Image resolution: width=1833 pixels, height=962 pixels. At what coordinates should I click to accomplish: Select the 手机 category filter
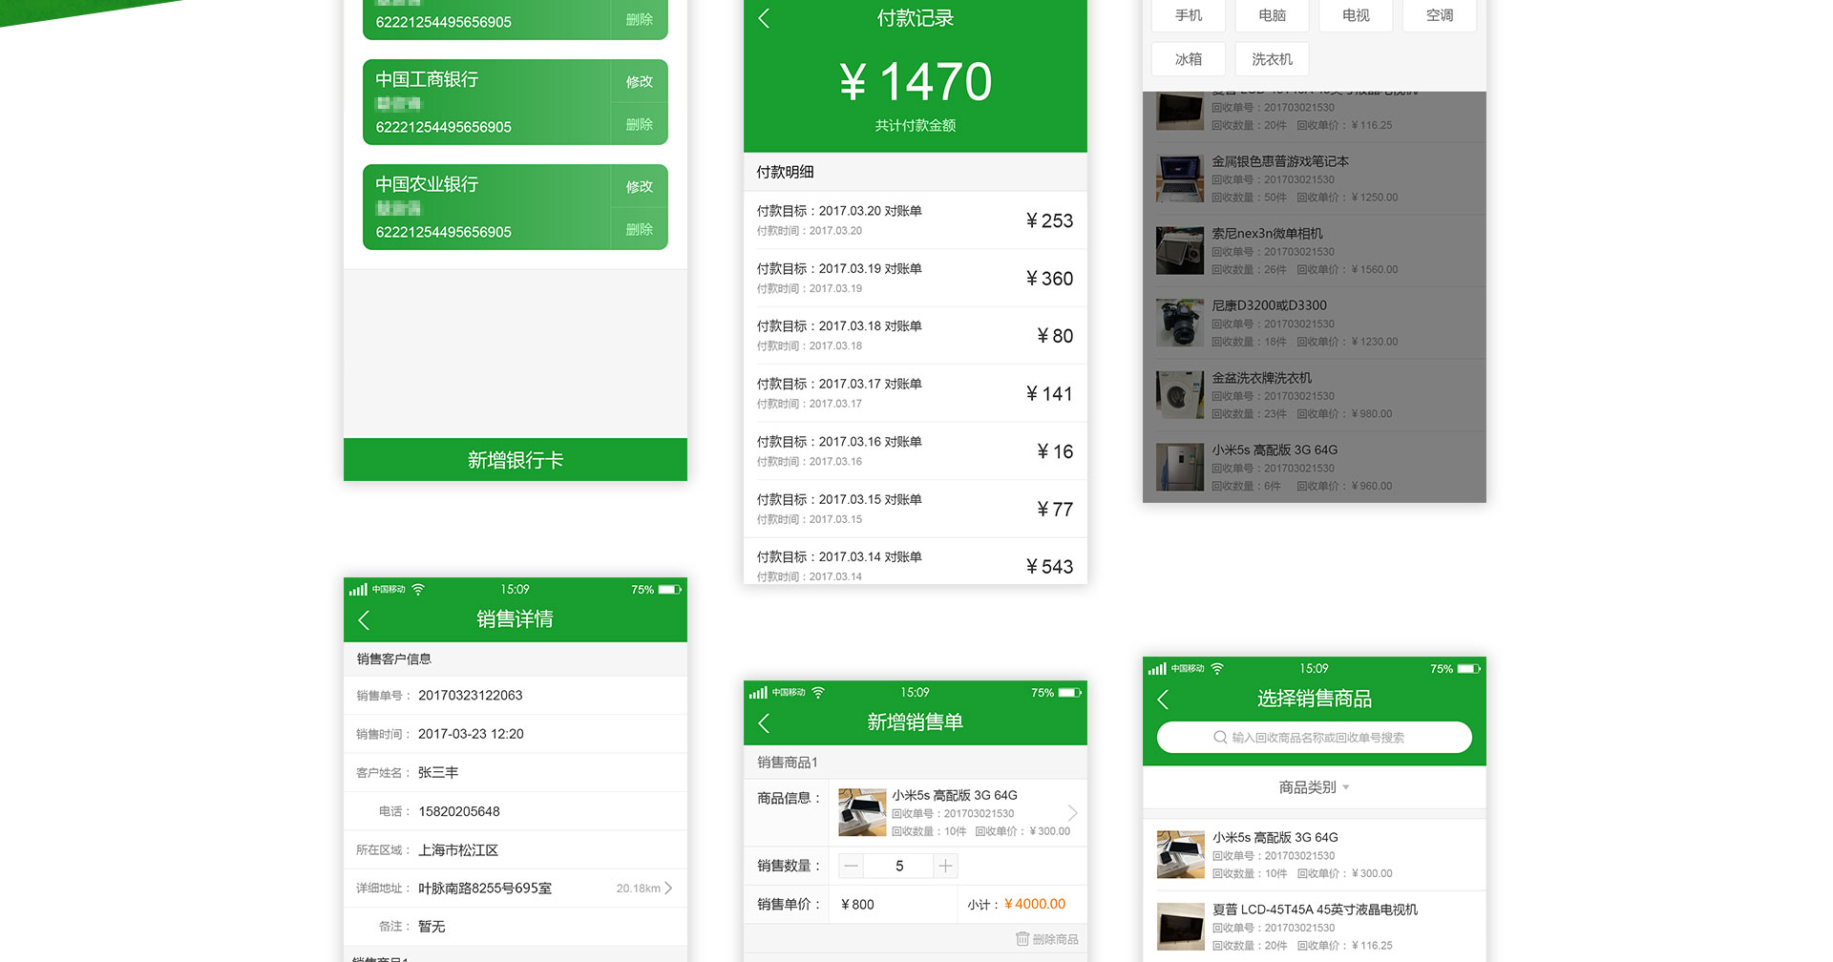click(1188, 15)
